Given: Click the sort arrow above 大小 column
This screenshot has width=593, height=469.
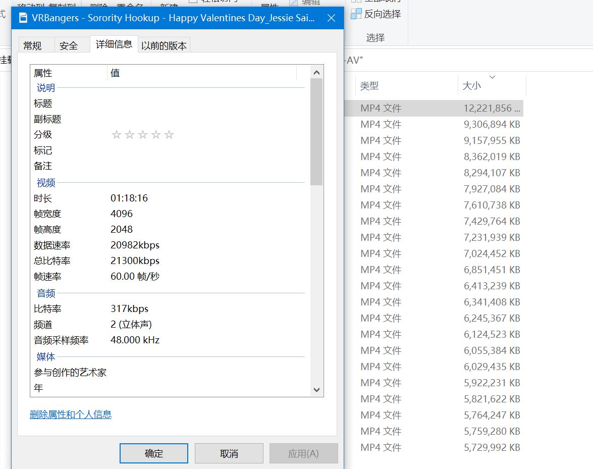Looking at the screenshot, I should [x=492, y=77].
